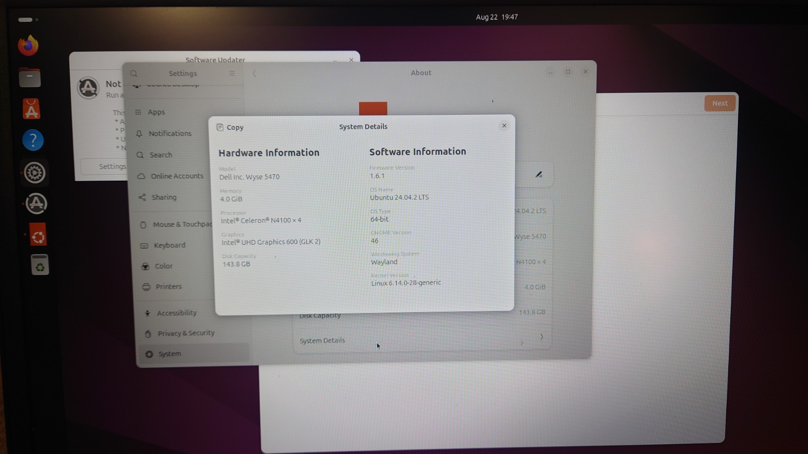Click the Dell Inc. Wyse 5470 model text
The image size is (808, 454).
click(249, 177)
